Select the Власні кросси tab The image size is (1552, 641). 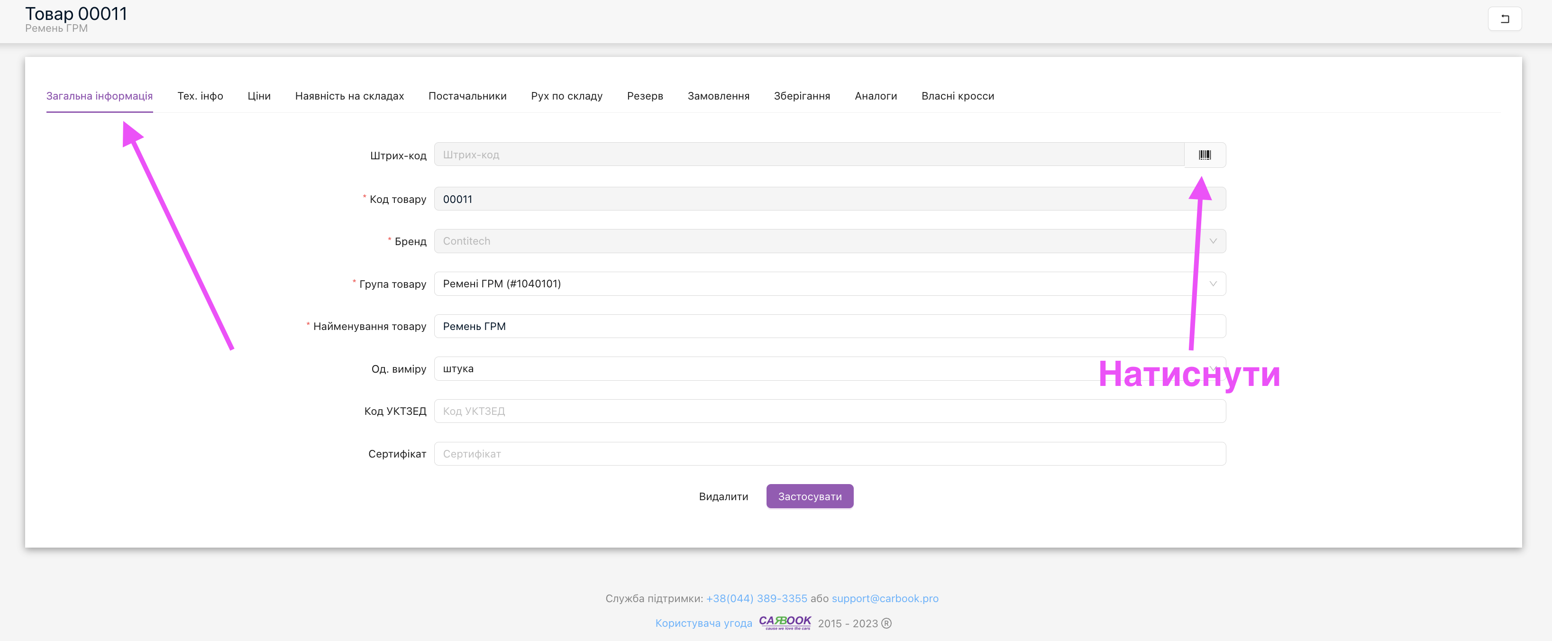click(x=958, y=96)
